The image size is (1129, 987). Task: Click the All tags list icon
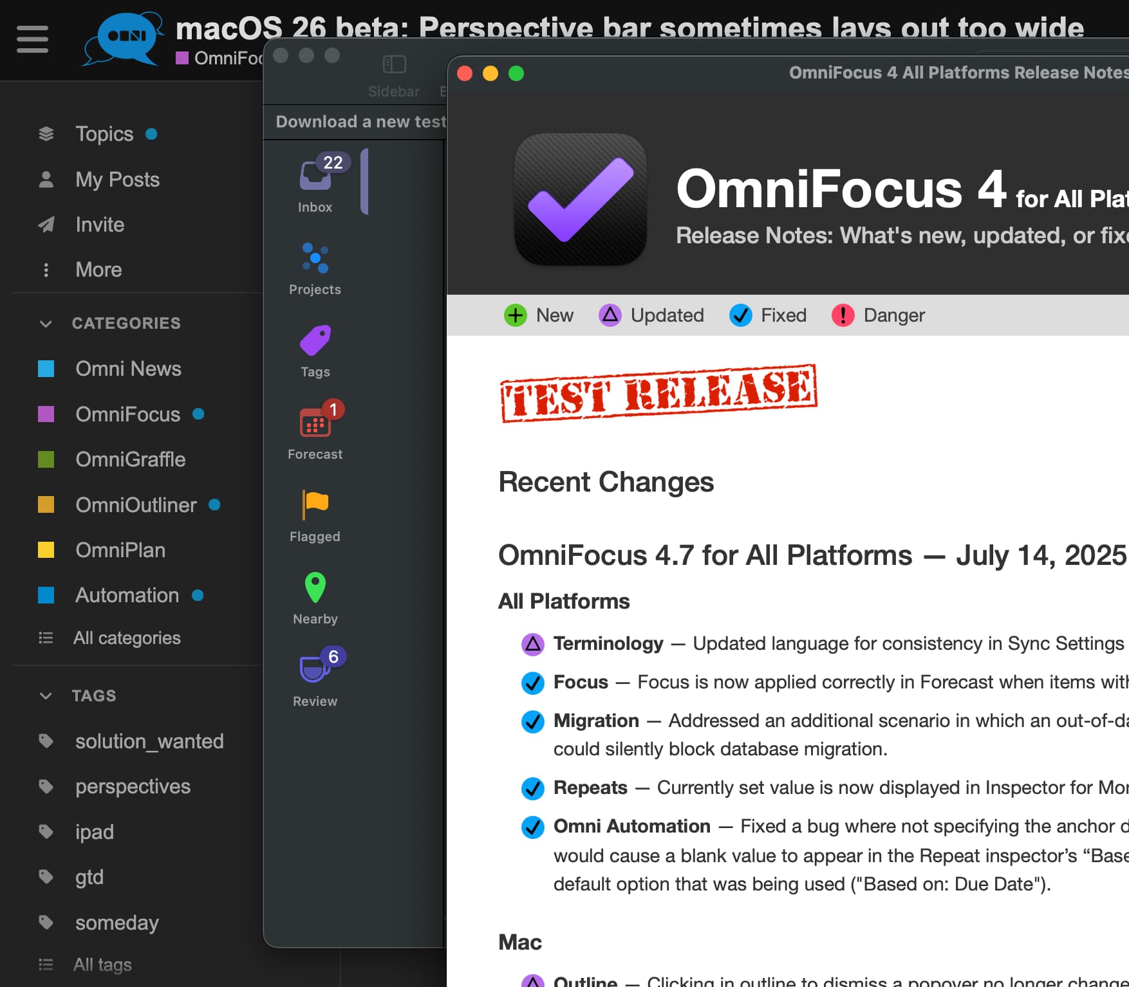point(46,964)
